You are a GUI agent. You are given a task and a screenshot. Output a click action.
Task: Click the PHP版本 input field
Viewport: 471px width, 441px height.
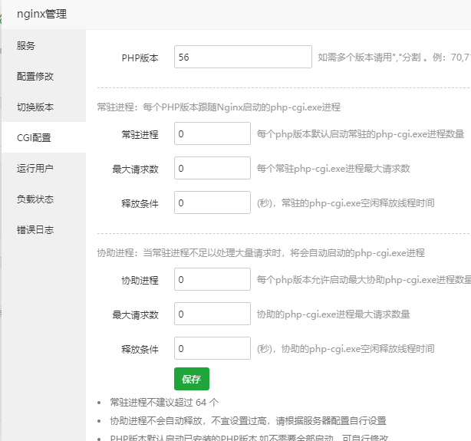[x=243, y=57]
